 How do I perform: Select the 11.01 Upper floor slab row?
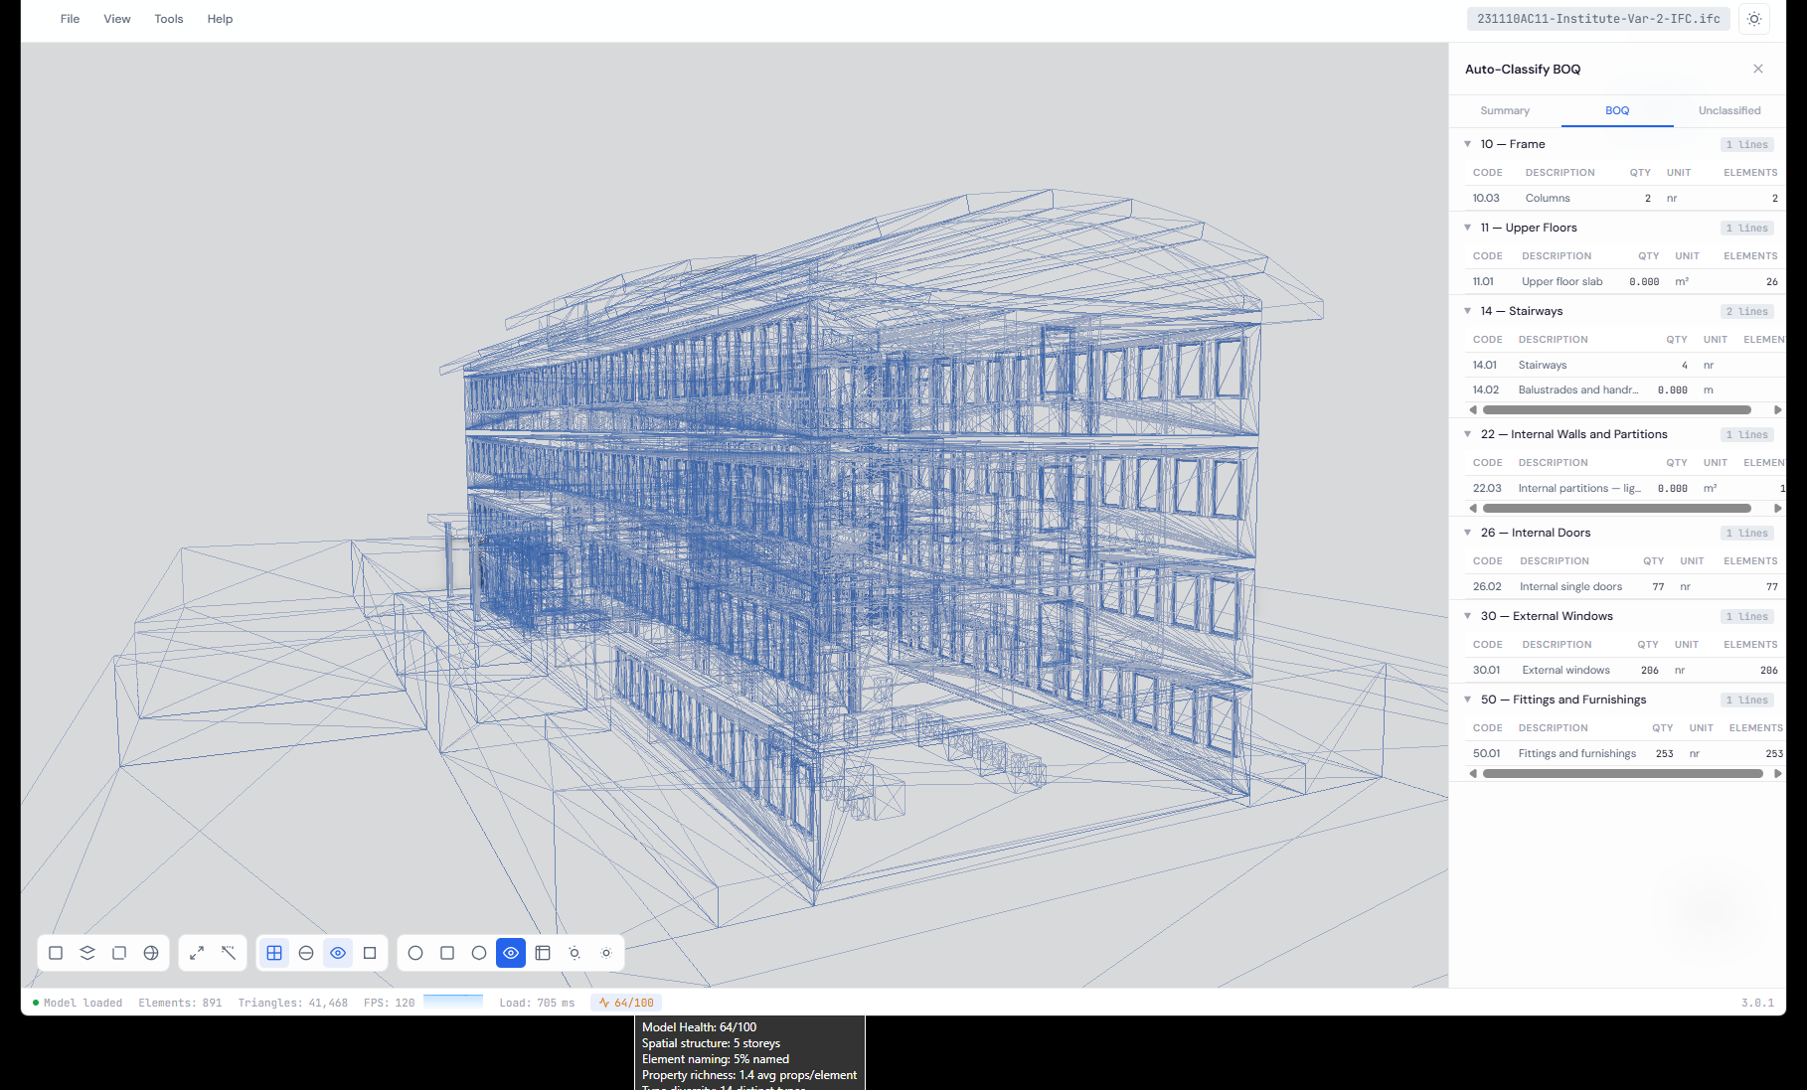click(x=1625, y=281)
